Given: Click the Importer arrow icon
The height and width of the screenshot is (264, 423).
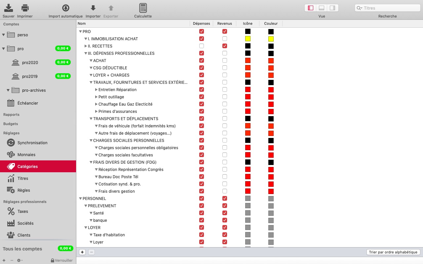Looking at the screenshot, I should coord(93,8).
